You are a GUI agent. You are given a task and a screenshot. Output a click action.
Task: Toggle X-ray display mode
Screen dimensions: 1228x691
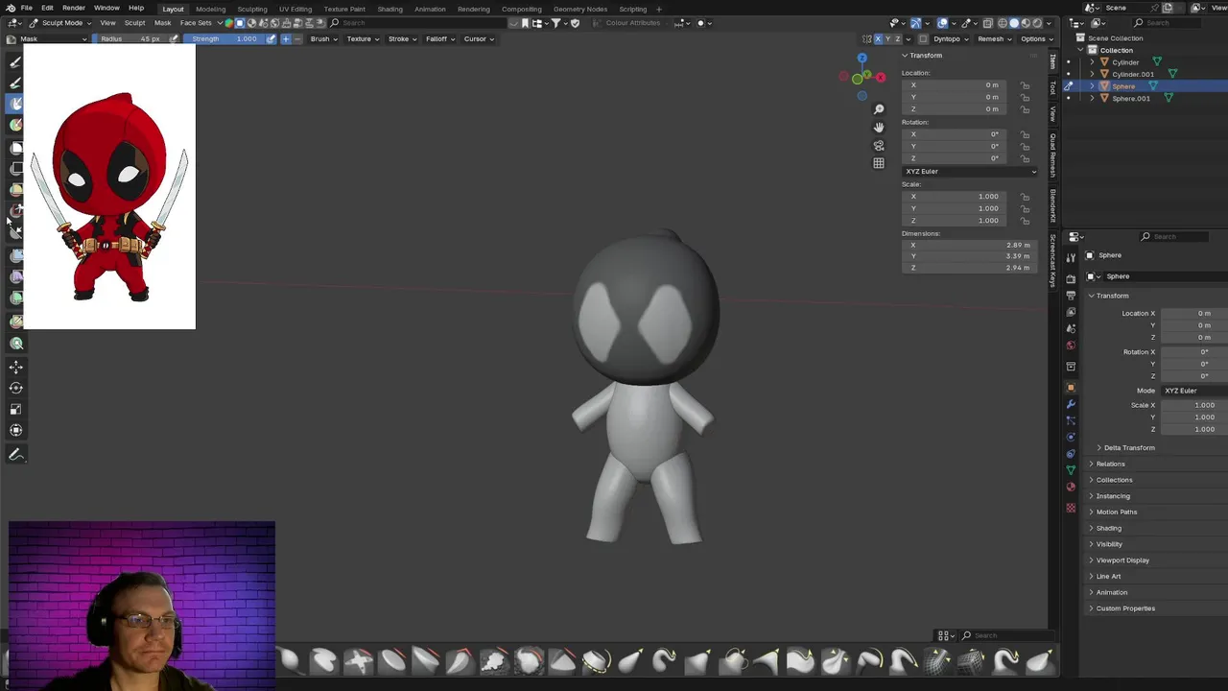(x=988, y=23)
